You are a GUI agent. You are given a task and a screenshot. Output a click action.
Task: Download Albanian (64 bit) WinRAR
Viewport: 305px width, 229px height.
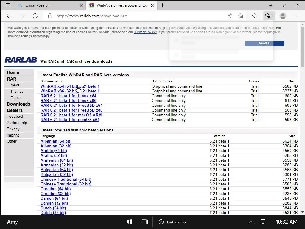[x=56, y=141]
